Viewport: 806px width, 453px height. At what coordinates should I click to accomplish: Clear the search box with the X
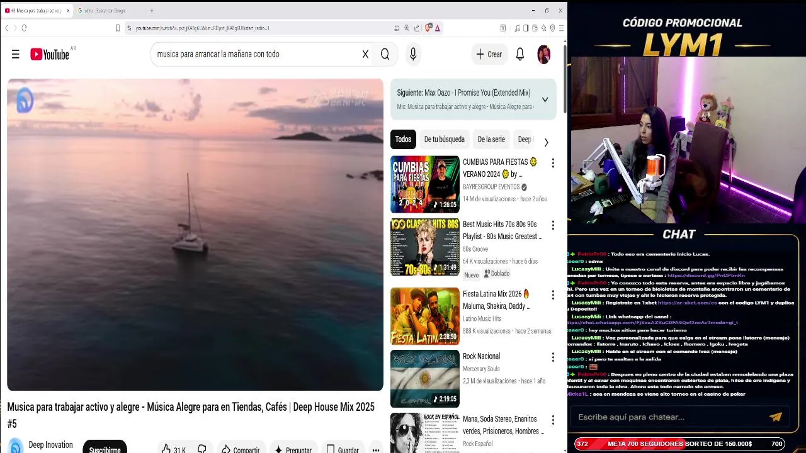click(x=365, y=55)
